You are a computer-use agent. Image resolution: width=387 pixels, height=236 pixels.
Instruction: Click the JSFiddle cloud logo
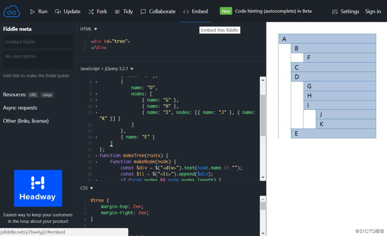[11, 11]
